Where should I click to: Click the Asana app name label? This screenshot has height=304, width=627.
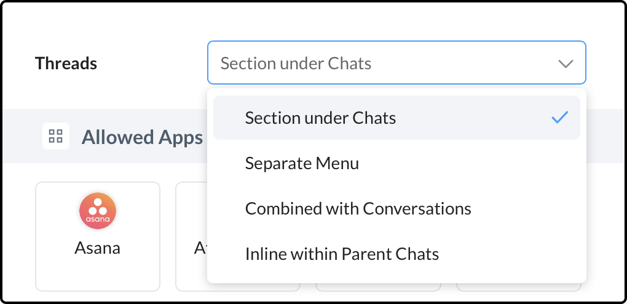98,248
